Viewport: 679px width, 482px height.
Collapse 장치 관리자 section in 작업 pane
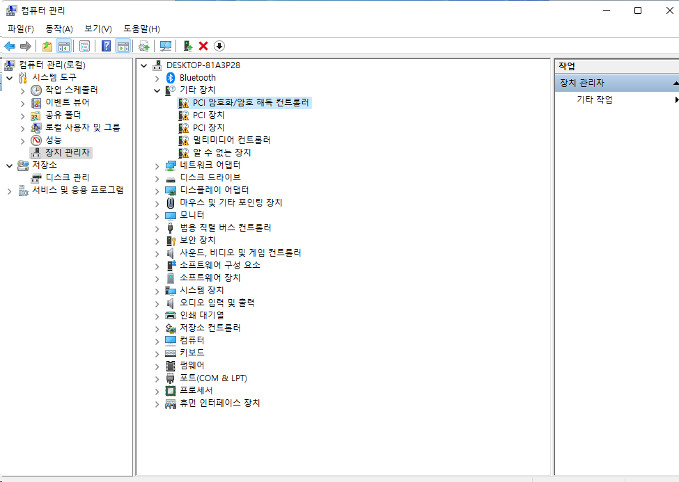pyautogui.click(x=676, y=83)
